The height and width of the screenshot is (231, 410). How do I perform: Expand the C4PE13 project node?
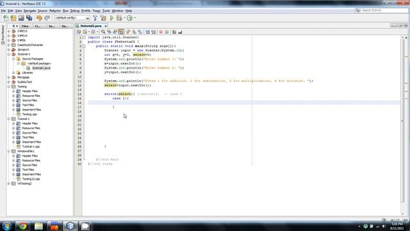[8, 31]
